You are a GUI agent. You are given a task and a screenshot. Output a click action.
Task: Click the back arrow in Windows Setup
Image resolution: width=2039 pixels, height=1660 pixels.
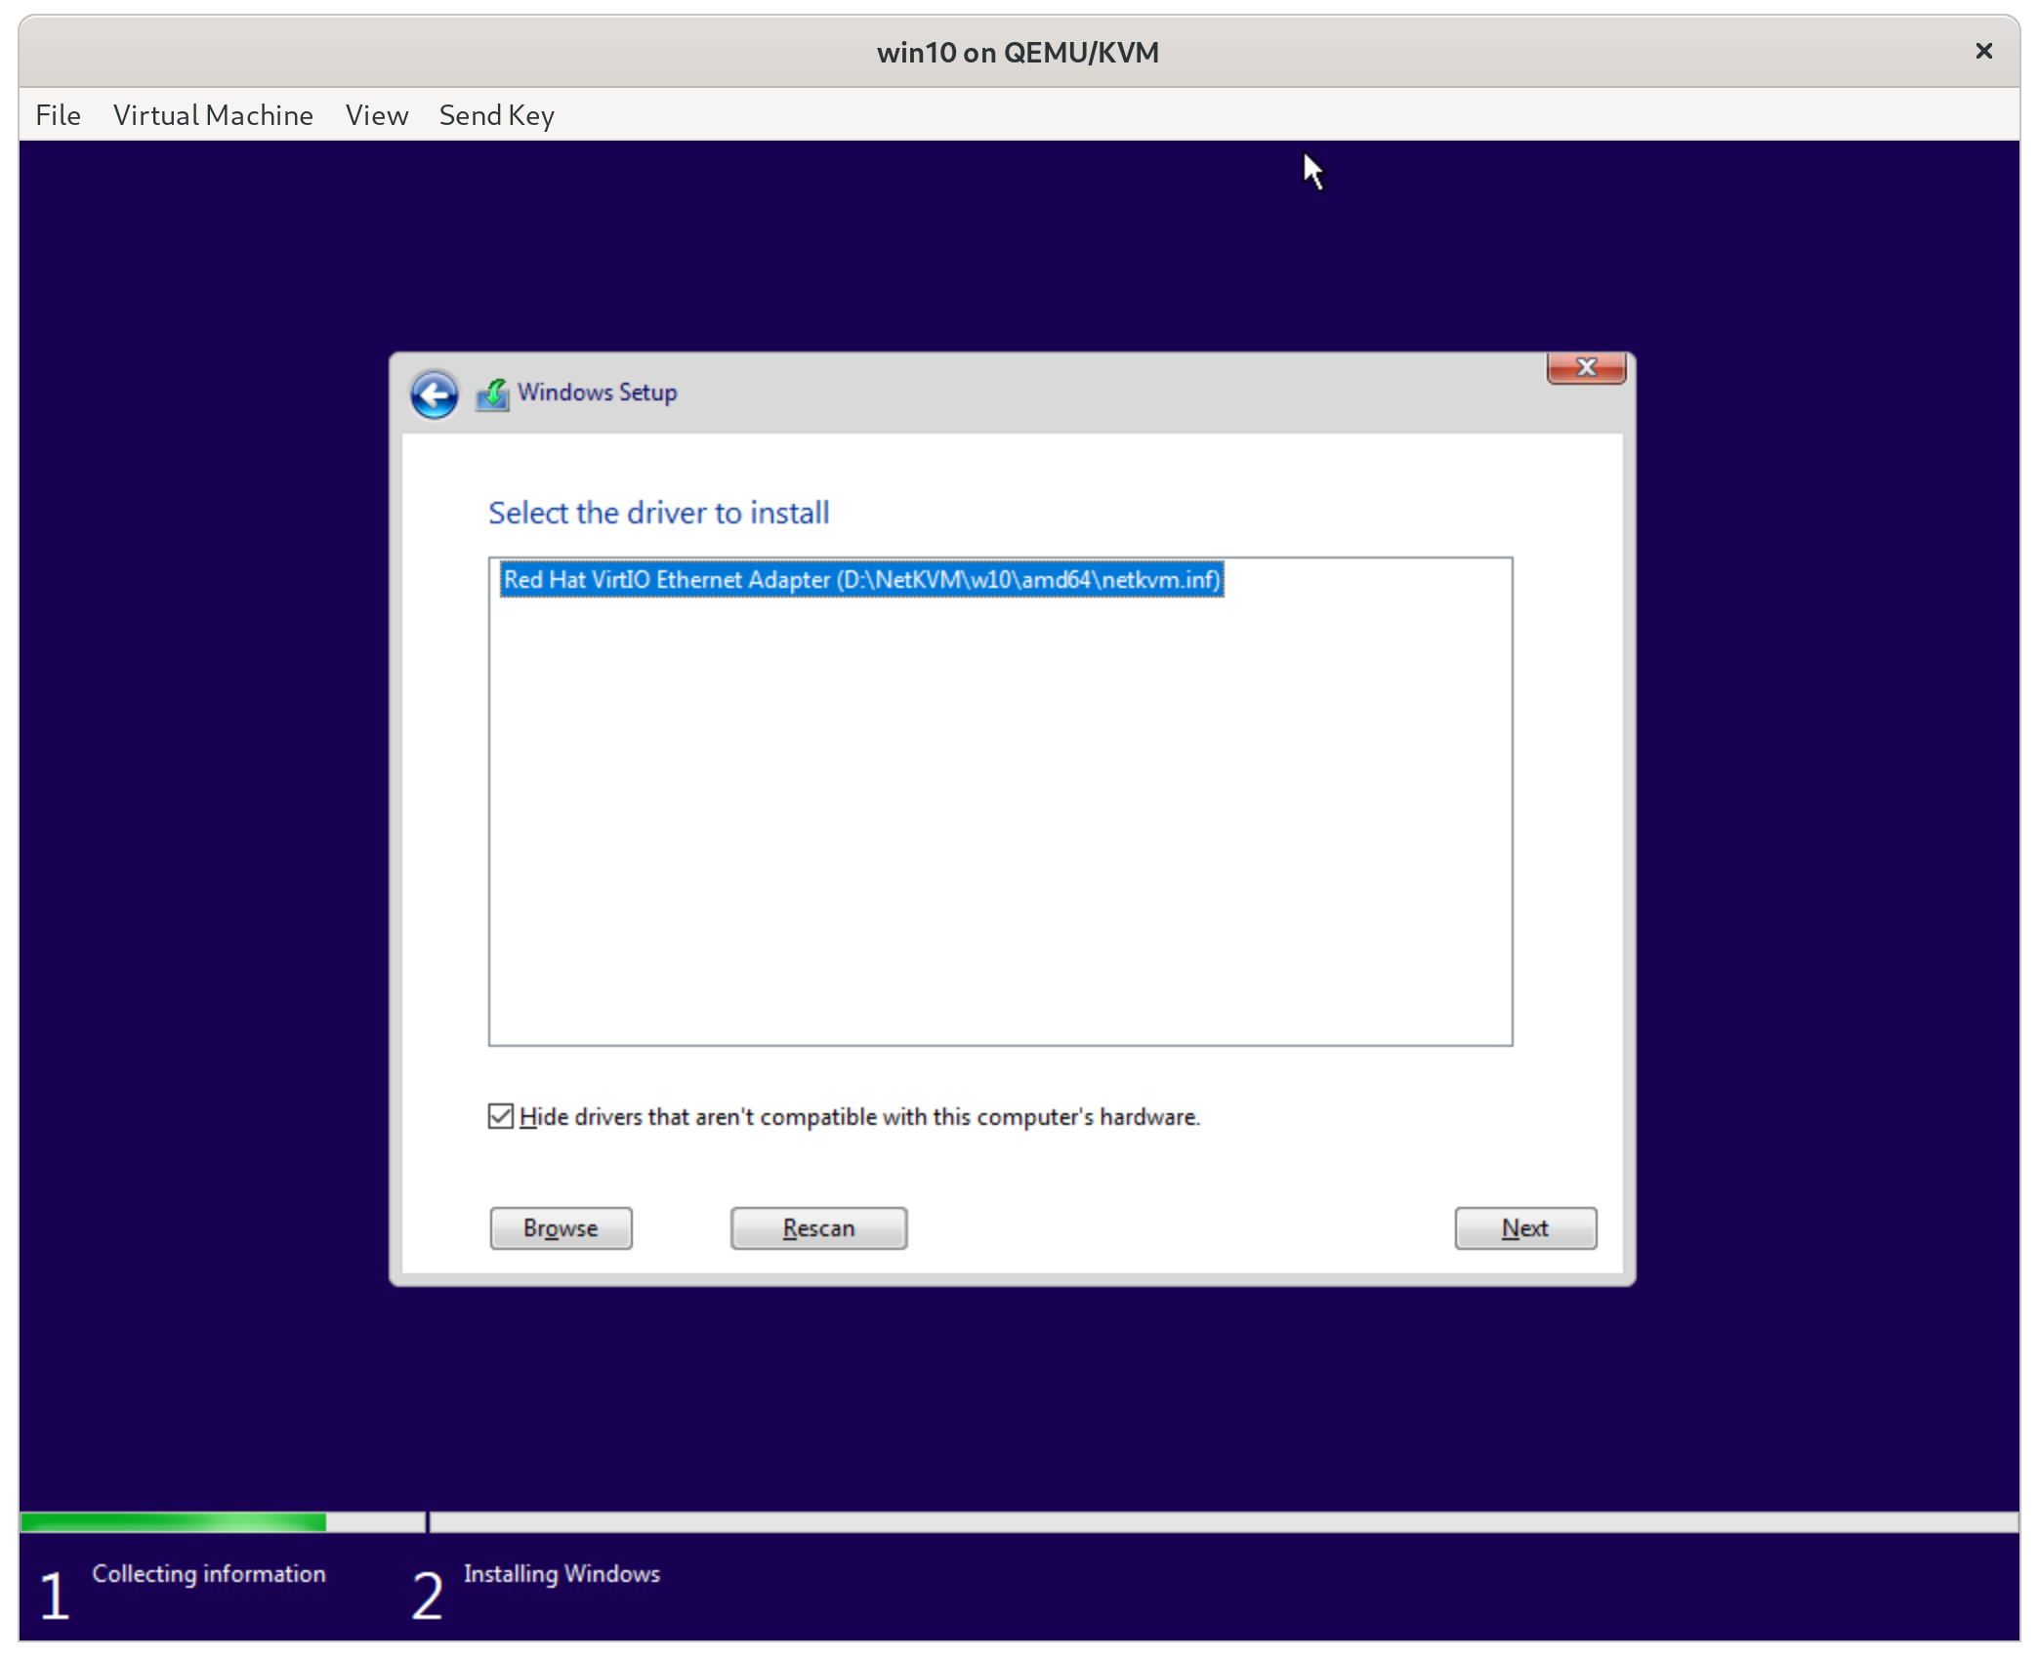[x=435, y=394]
